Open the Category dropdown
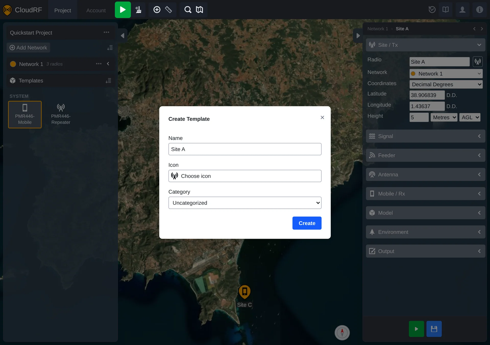The height and width of the screenshot is (345, 490). coord(245,203)
